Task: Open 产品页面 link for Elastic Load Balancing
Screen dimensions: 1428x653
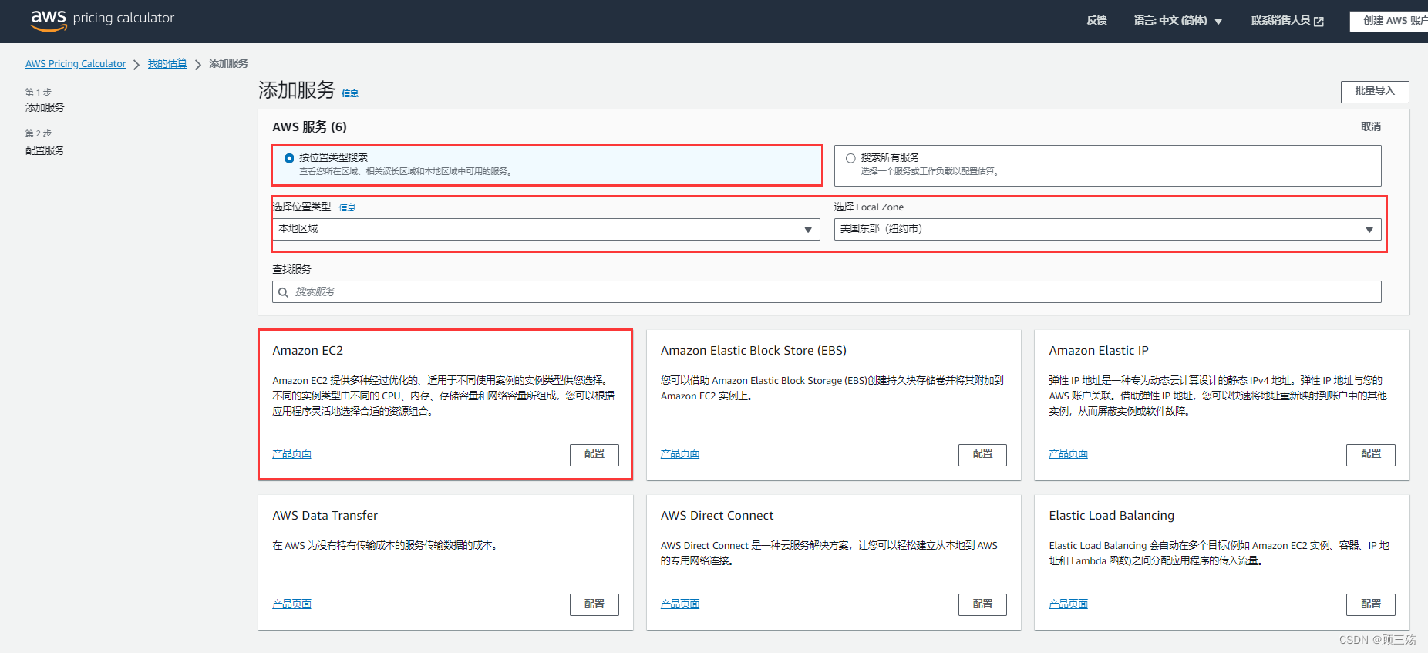Action: [1068, 604]
